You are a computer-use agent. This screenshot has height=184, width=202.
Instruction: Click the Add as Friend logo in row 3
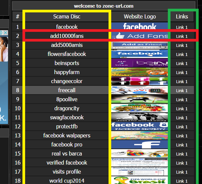coord(139,45)
